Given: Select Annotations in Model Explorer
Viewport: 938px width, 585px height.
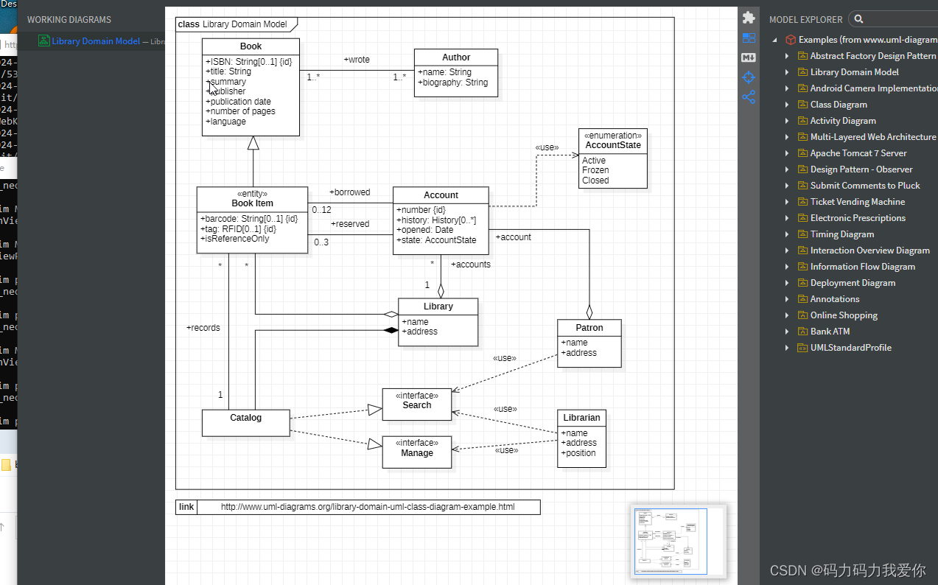Looking at the screenshot, I should [835, 299].
